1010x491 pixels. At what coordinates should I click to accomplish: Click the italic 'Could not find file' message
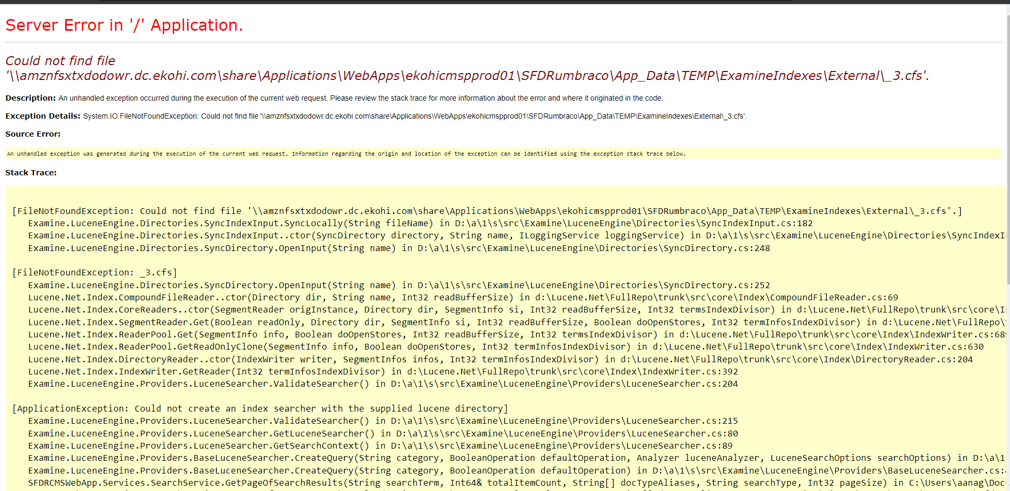pyautogui.click(x=60, y=61)
